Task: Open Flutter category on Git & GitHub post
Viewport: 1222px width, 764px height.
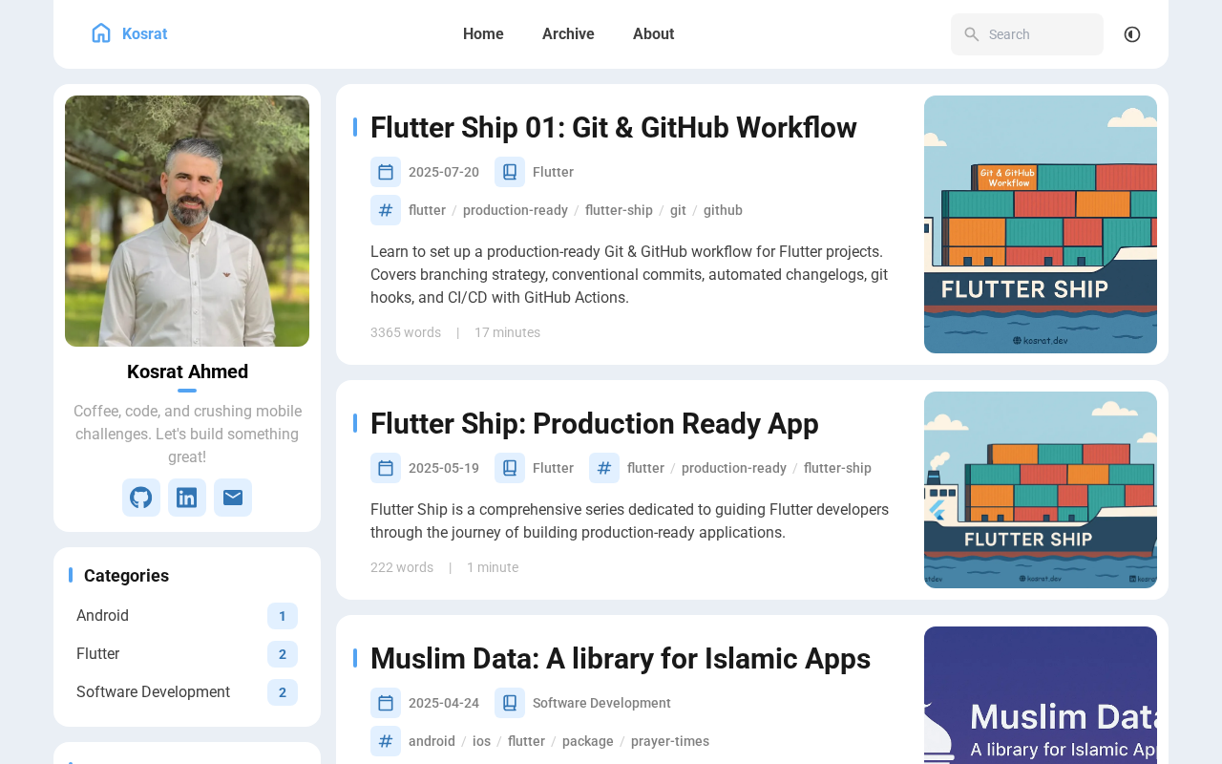Action: (x=553, y=172)
